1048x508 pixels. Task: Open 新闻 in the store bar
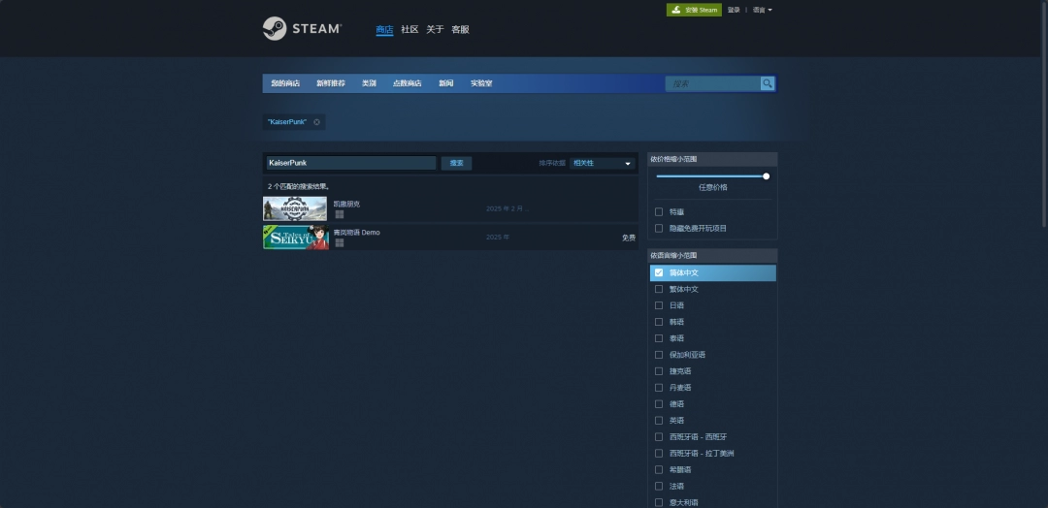445,83
